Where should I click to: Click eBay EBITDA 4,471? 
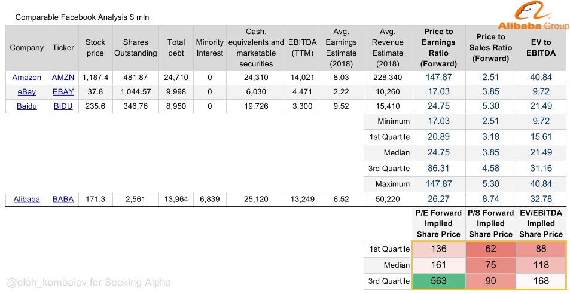[303, 92]
